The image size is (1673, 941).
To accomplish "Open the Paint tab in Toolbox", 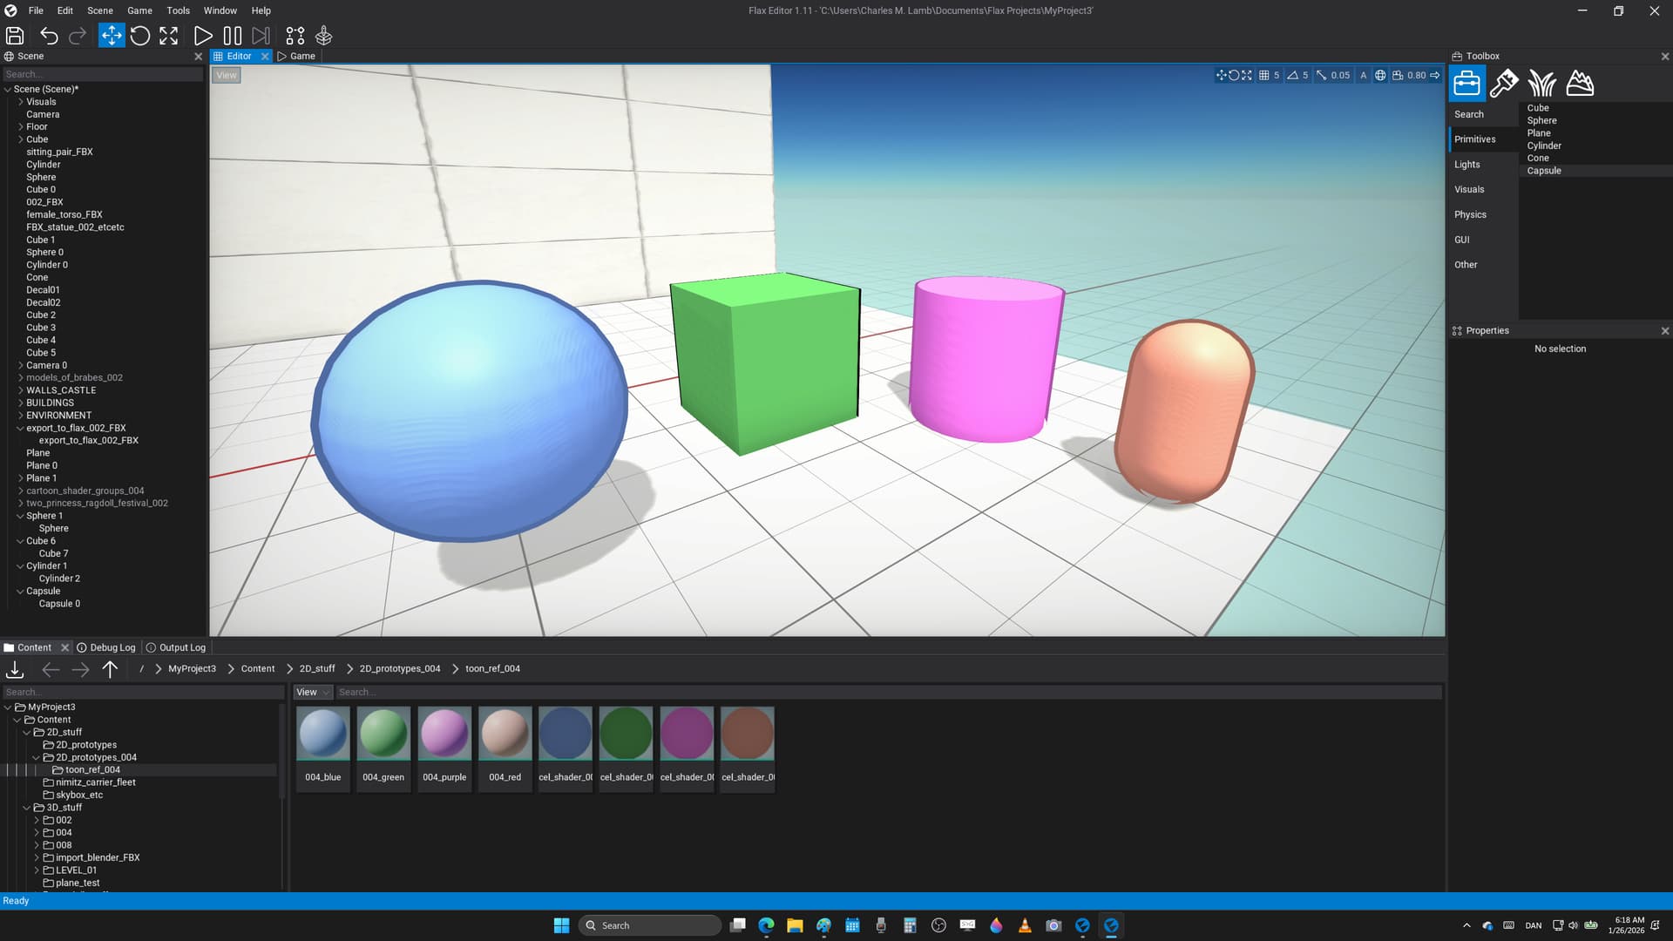I will (1504, 84).
